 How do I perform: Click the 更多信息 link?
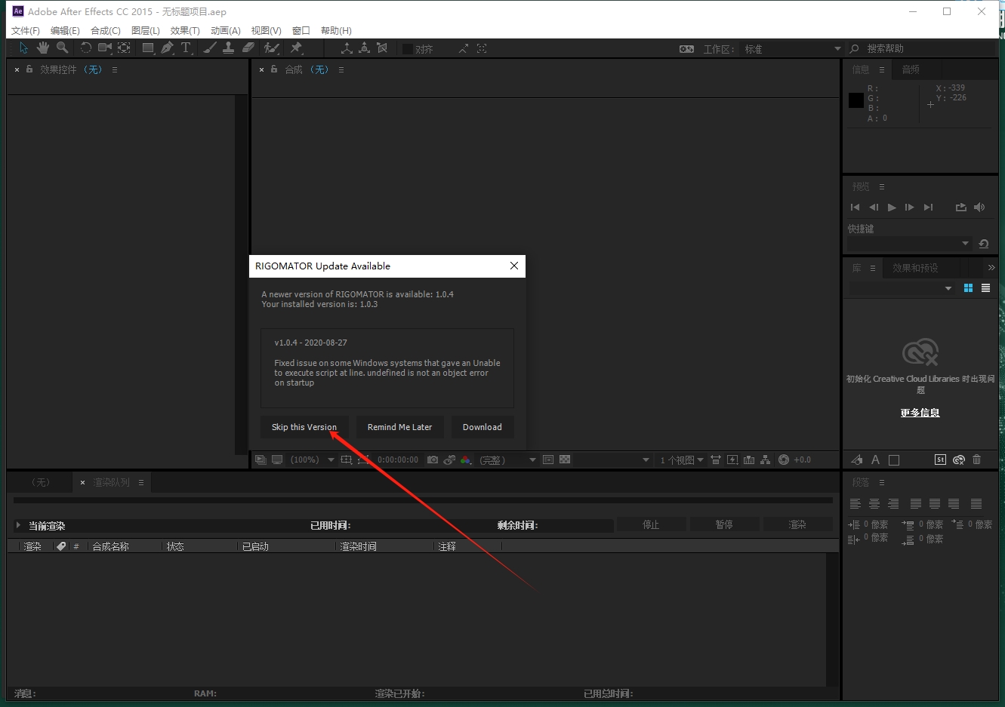pyautogui.click(x=920, y=413)
